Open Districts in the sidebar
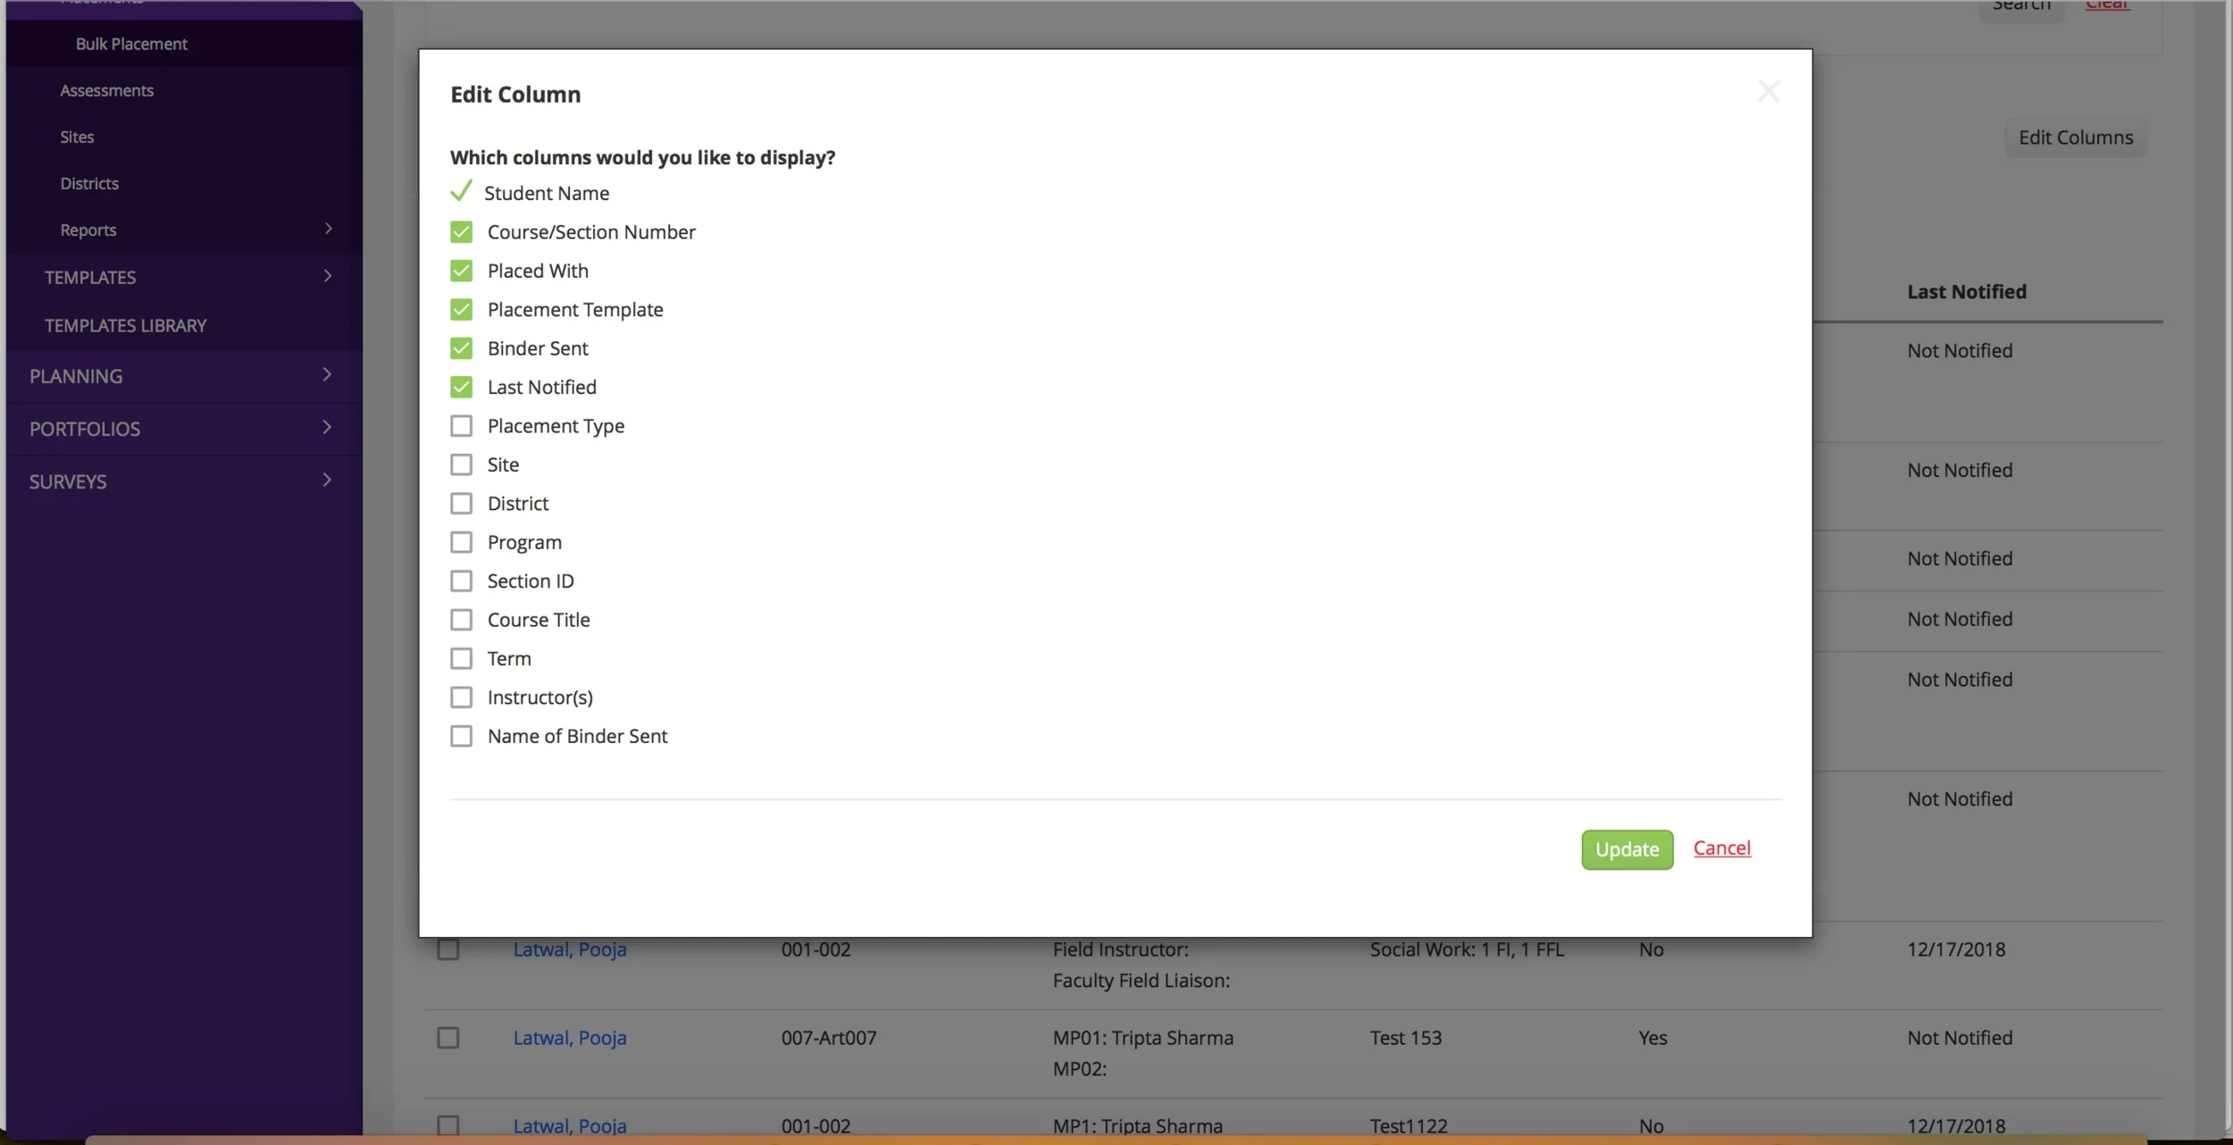The height and width of the screenshot is (1145, 2233). pyautogui.click(x=89, y=183)
